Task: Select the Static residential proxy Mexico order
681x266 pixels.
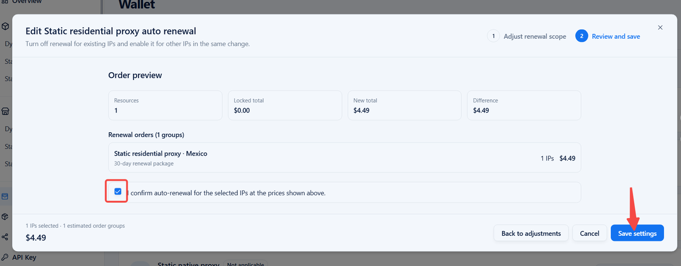Action: (344, 158)
